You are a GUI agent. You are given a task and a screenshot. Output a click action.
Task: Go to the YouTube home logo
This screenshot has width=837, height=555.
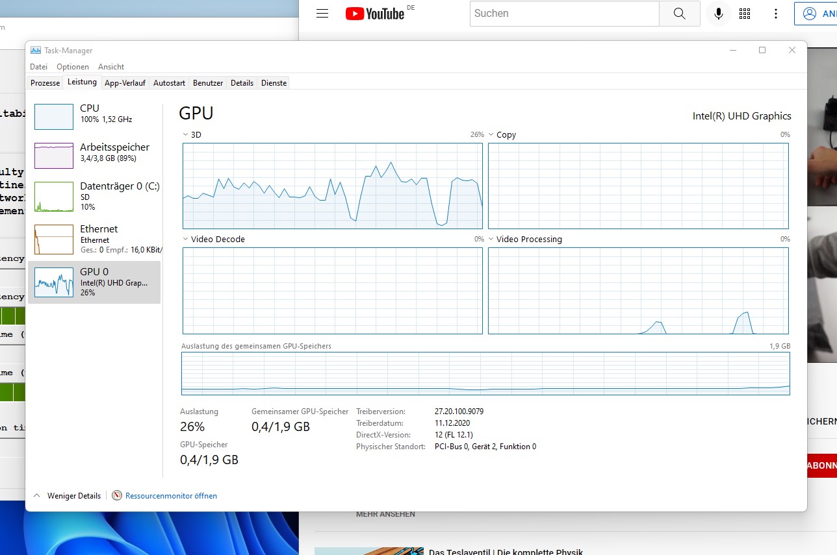tap(375, 14)
